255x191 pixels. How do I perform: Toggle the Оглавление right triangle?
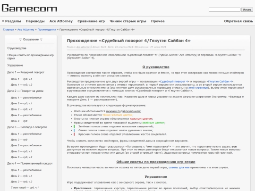click(x=41, y=40)
